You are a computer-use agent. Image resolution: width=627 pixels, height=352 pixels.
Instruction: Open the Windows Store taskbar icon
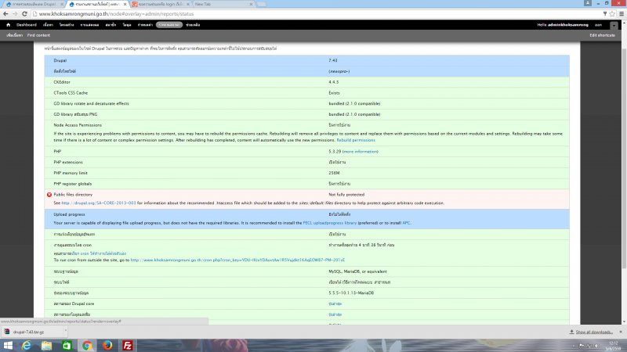pos(67,346)
